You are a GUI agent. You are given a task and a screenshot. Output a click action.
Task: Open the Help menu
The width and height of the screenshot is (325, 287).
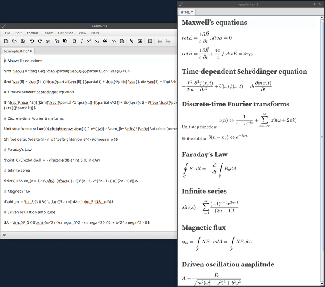point(95,33)
